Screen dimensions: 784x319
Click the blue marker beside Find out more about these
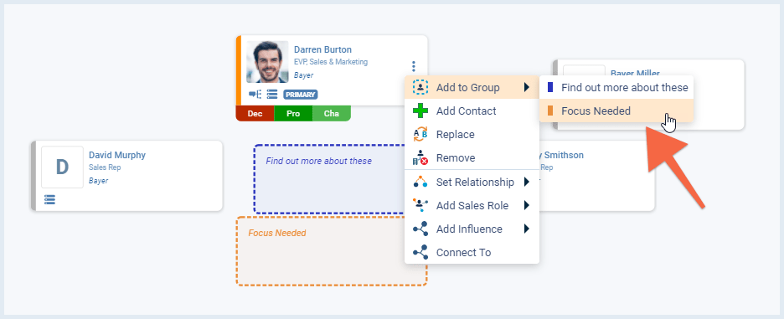[550, 88]
